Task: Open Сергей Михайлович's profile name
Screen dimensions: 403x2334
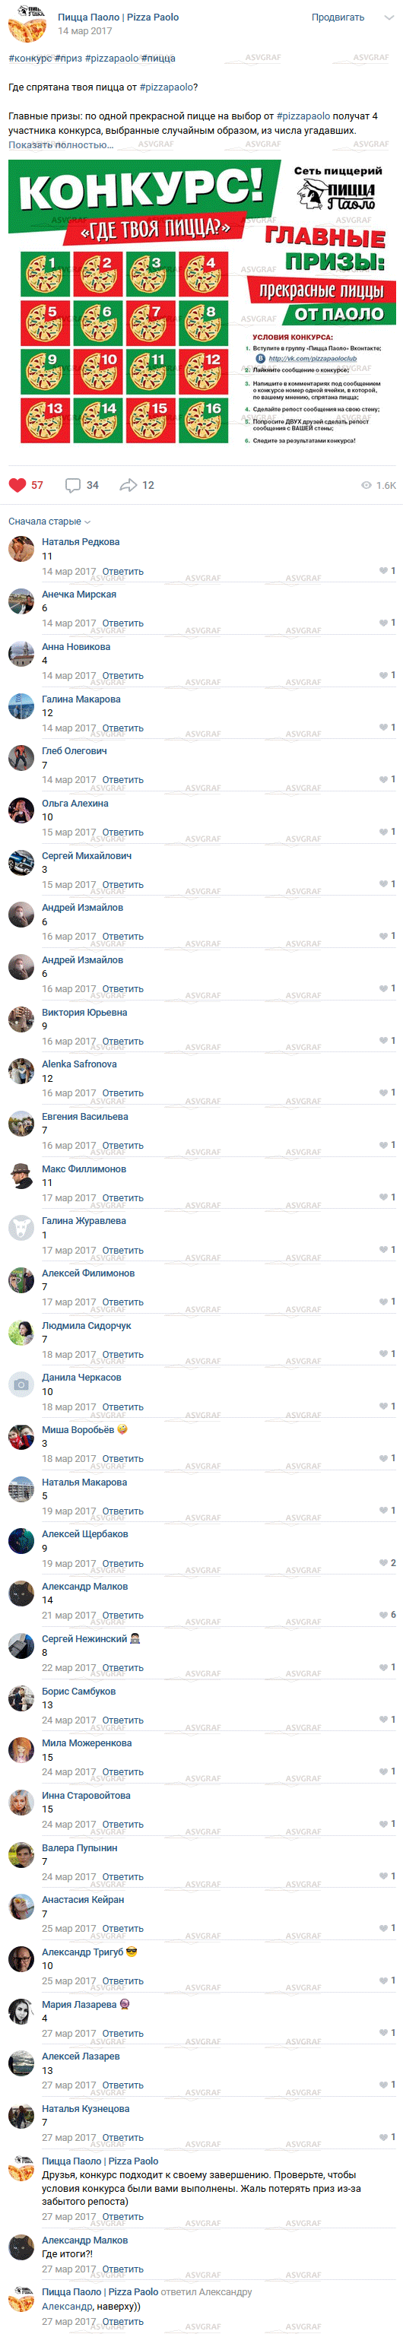Action: (x=86, y=855)
